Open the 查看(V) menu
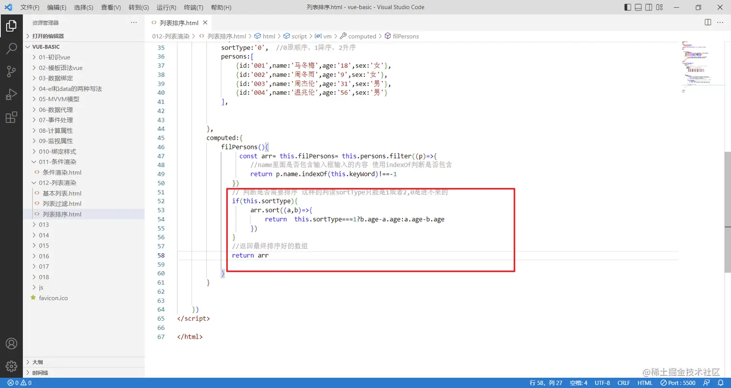 [x=111, y=7]
